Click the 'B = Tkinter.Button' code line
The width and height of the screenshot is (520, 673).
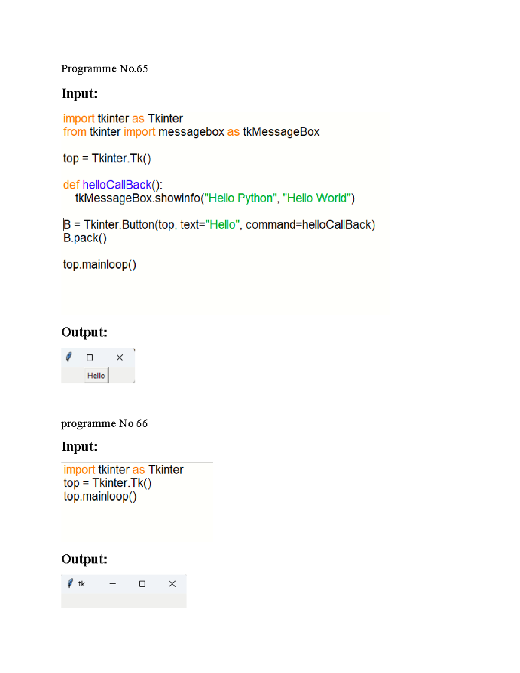tap(219, 224)
